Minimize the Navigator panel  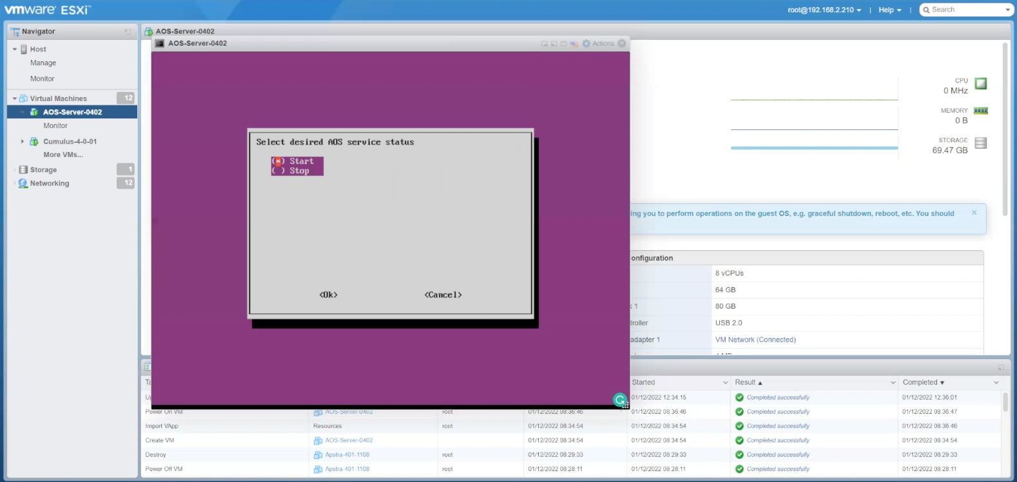pos(128,32)
